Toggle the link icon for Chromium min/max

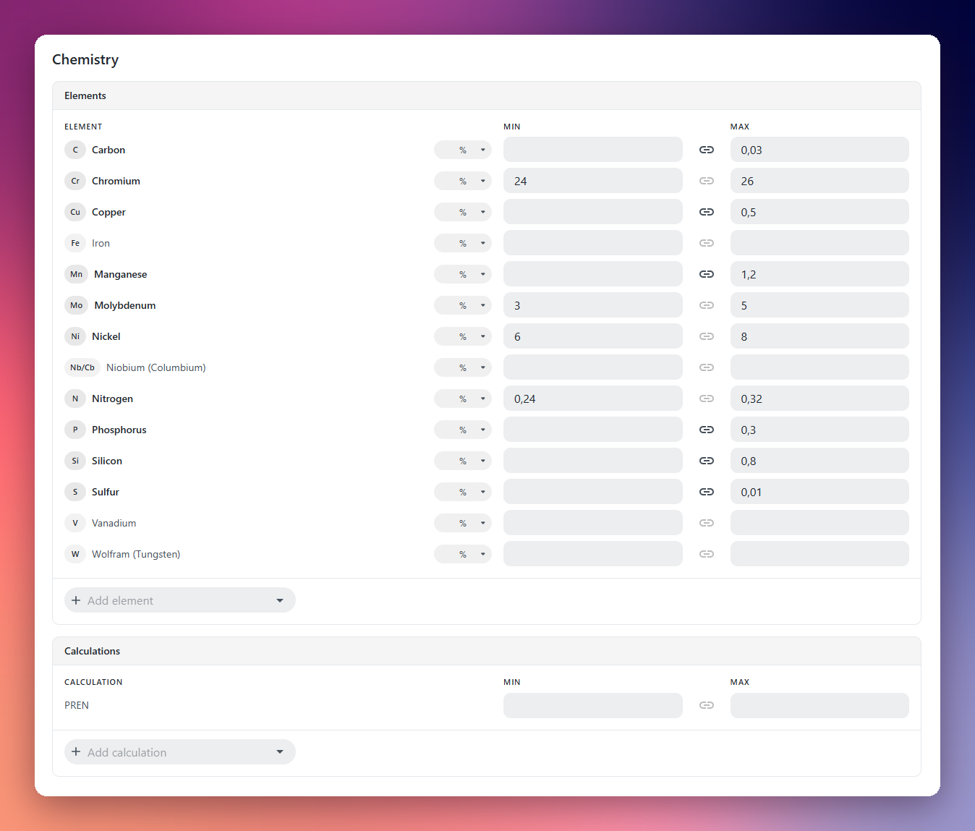(707, 181)
